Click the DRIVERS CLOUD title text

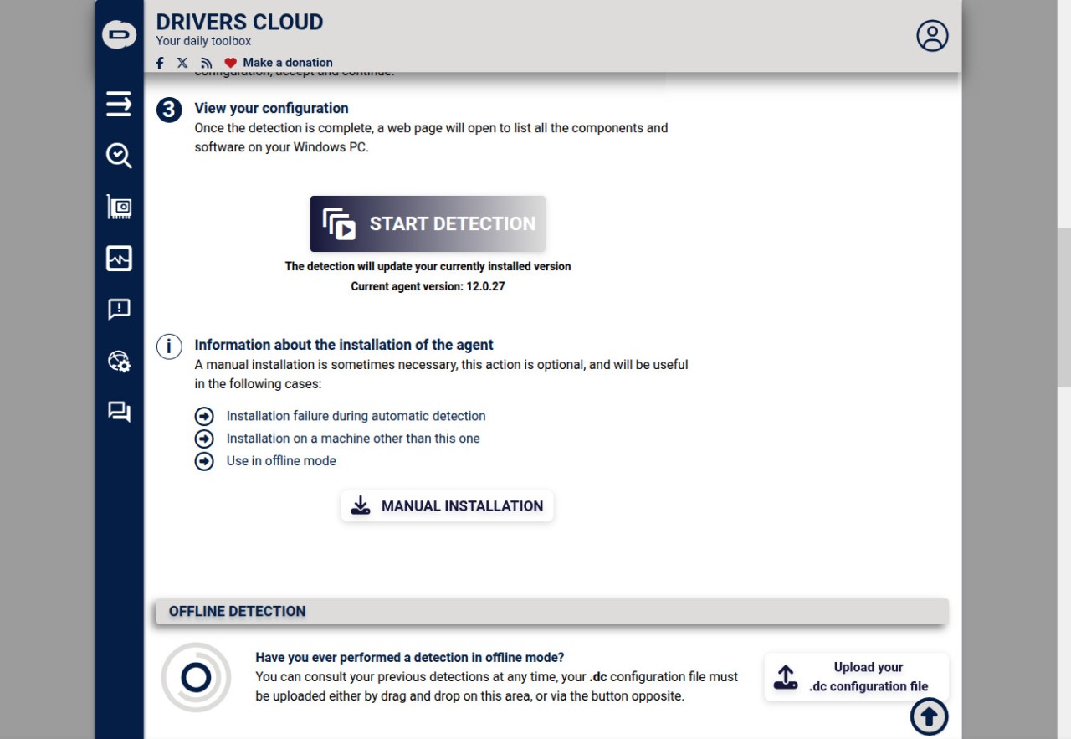[239, 22]
